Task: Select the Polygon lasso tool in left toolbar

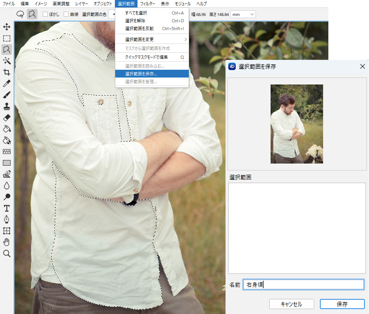Action: tap(7, 50)
